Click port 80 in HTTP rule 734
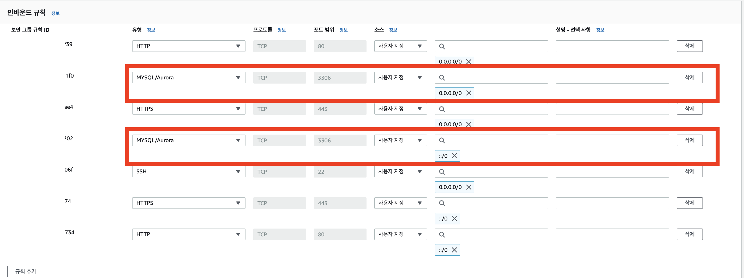 pyautogui.click(x=340, y=235)
